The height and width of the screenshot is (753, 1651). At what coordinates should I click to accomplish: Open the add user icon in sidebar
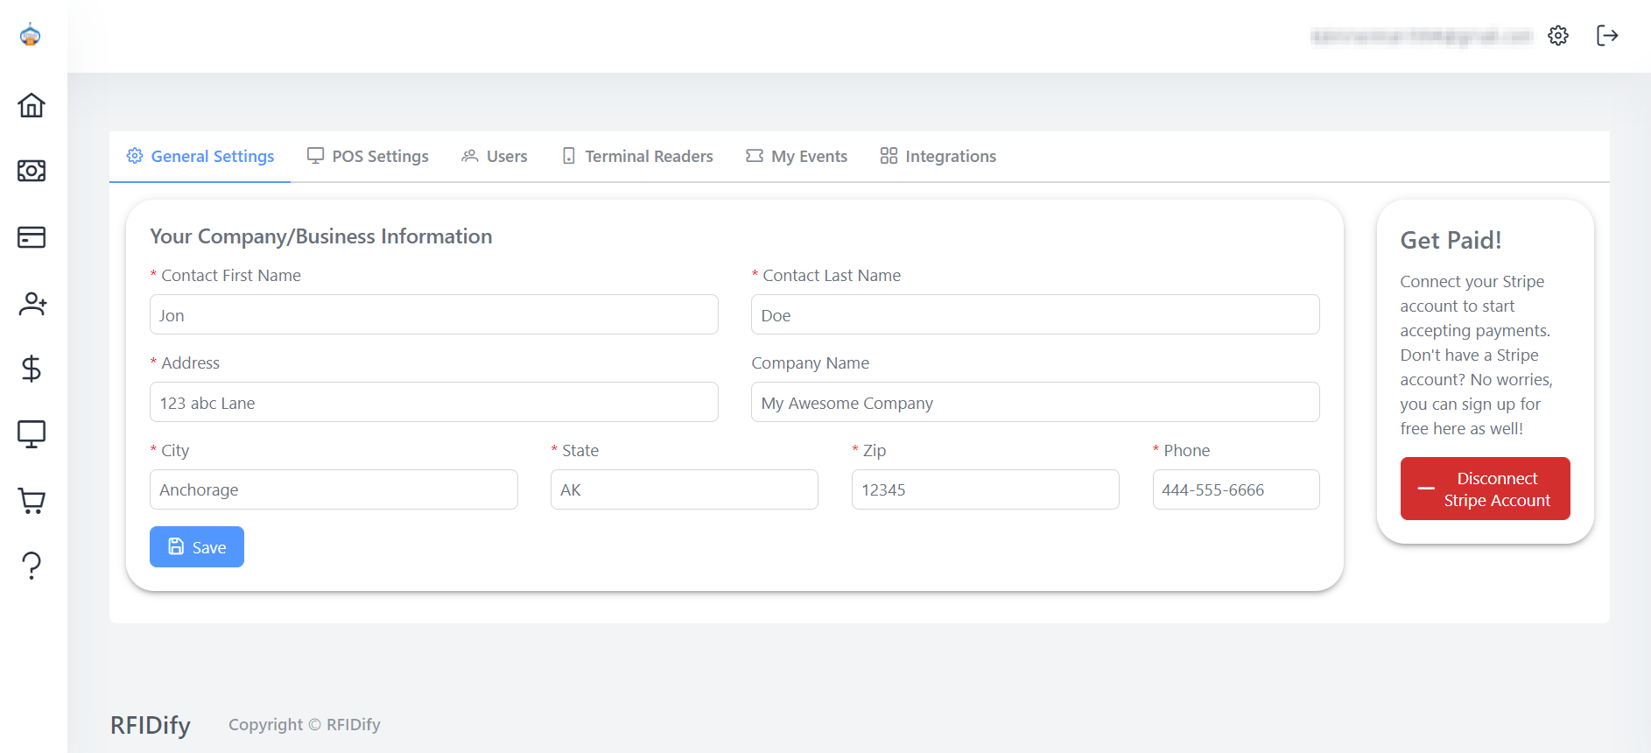pyautogui.click(x=32, y=304)
